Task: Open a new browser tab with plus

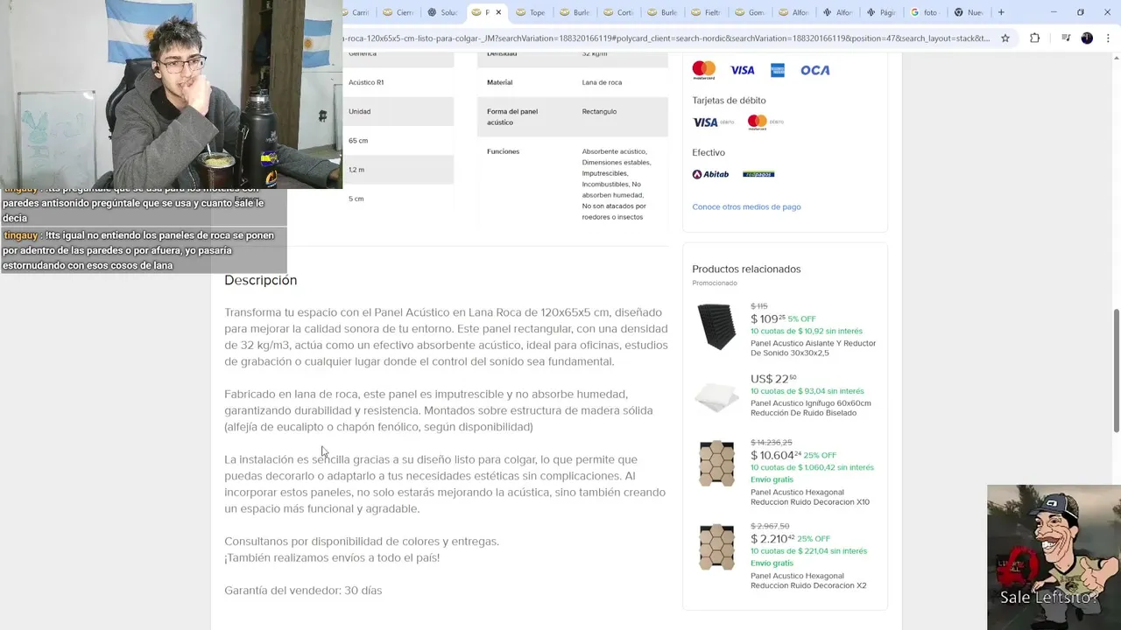Action: 1001,12
